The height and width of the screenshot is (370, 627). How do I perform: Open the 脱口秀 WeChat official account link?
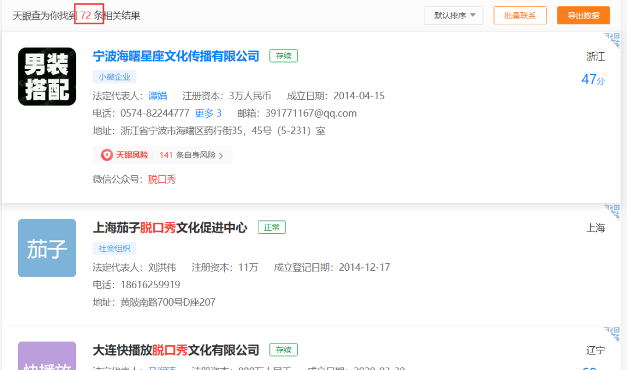click(x=162, y=179)
